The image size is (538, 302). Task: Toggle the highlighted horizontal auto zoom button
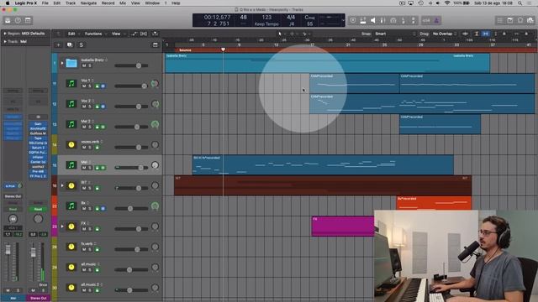pos(486,34)
